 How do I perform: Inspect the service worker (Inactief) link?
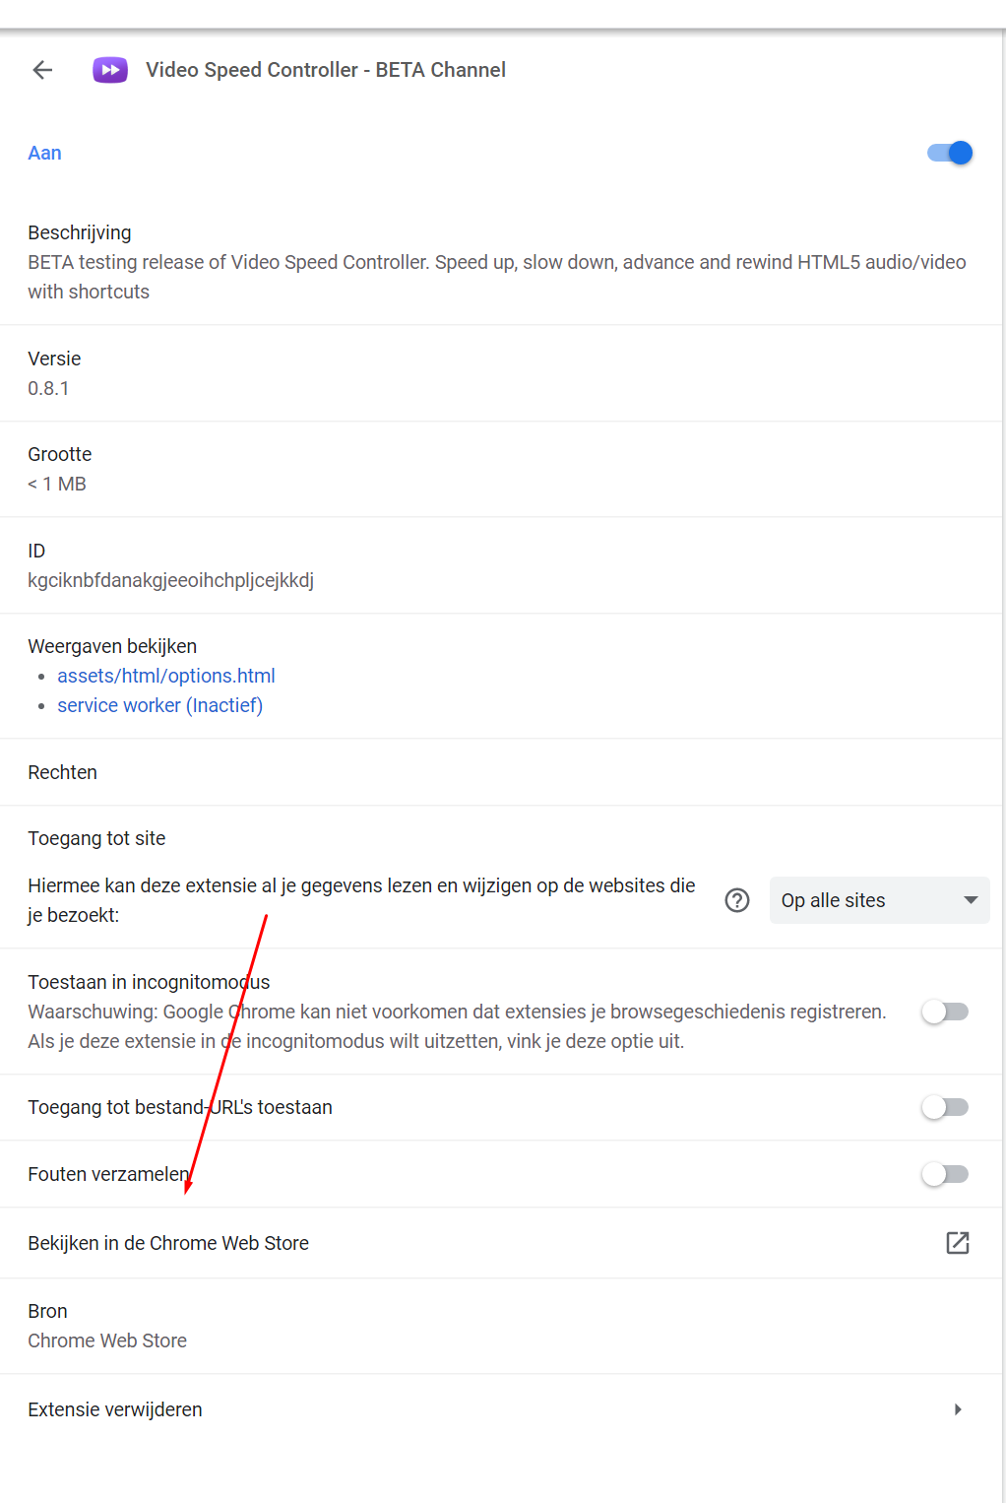tap(159, 705)
